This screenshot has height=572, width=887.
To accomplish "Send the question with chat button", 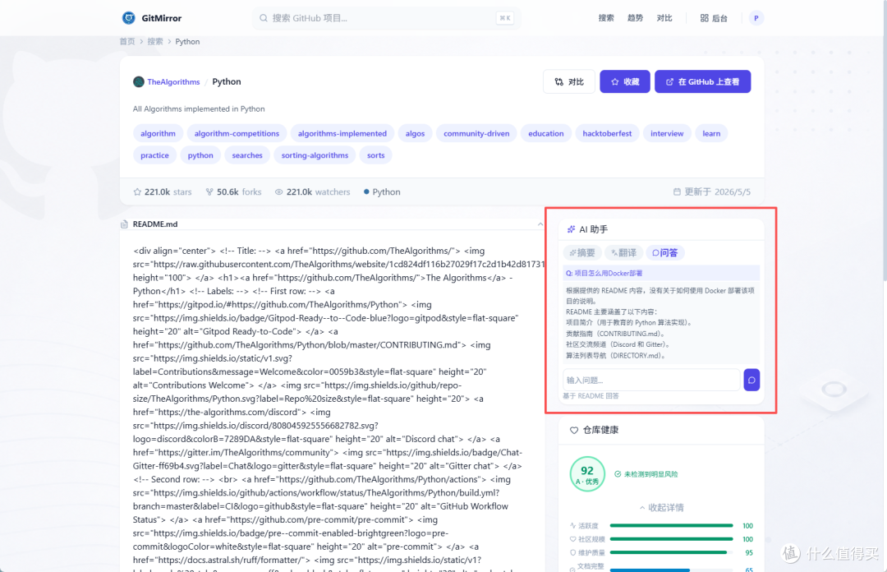I will (751, 380).
